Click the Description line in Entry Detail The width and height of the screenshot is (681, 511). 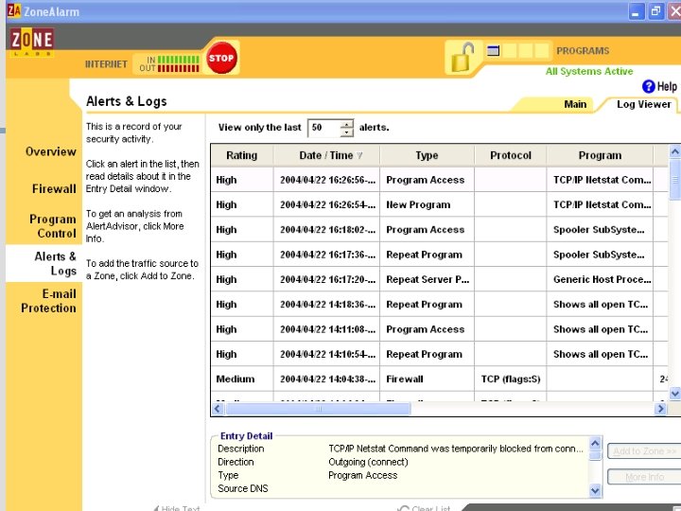[400, 449]
